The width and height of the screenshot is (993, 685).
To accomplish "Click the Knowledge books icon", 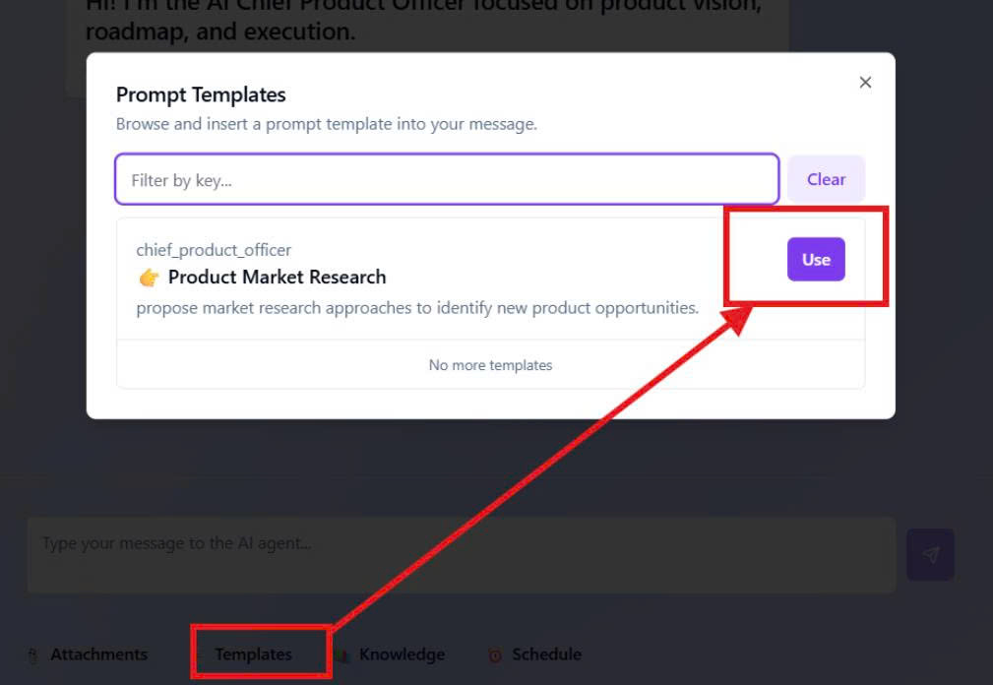I will coord(342,654).
